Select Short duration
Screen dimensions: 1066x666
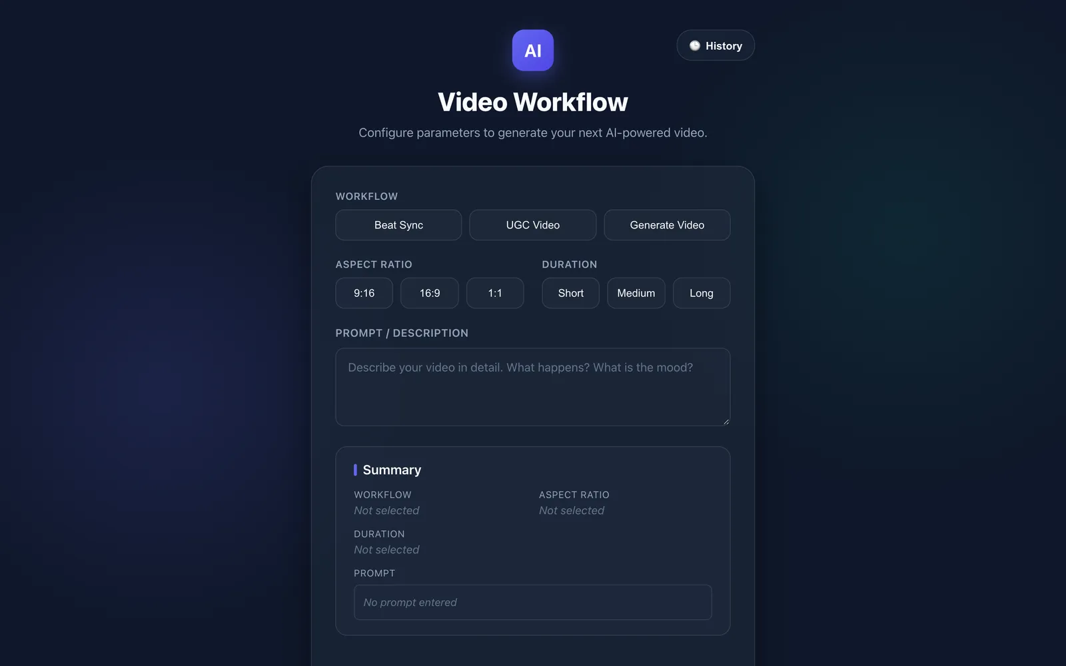click(x=571, y=293)
